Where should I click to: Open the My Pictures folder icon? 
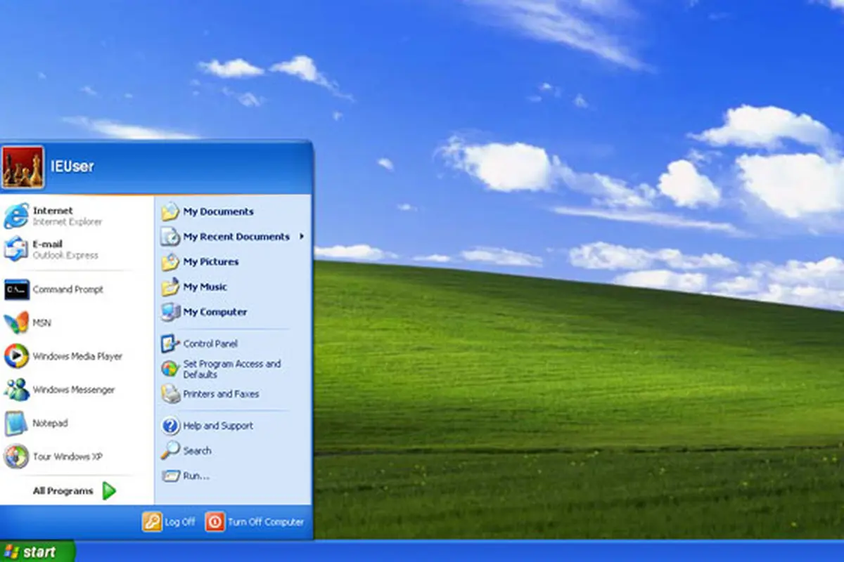(x=170, y=262)
